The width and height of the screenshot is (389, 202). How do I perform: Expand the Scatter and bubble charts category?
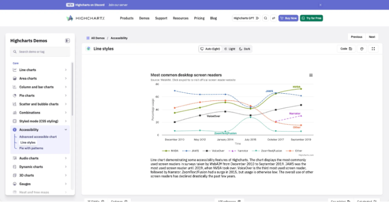click(x=66, y=104)
